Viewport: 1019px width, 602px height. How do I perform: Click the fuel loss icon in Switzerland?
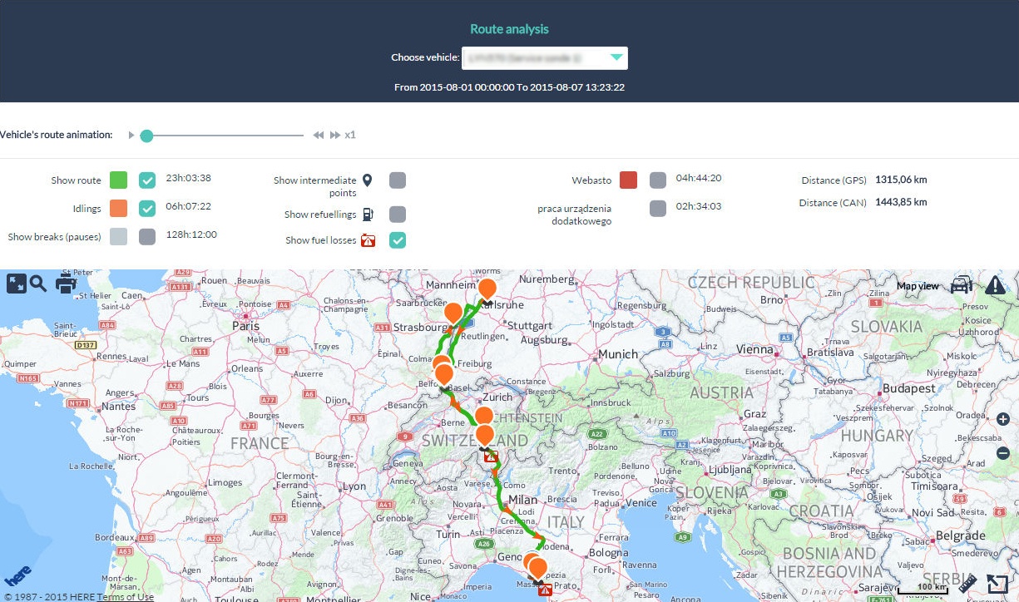pos(492,456)
